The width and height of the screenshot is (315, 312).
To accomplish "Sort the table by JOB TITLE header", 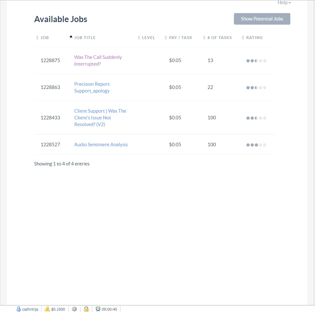I will click(83, 37).
